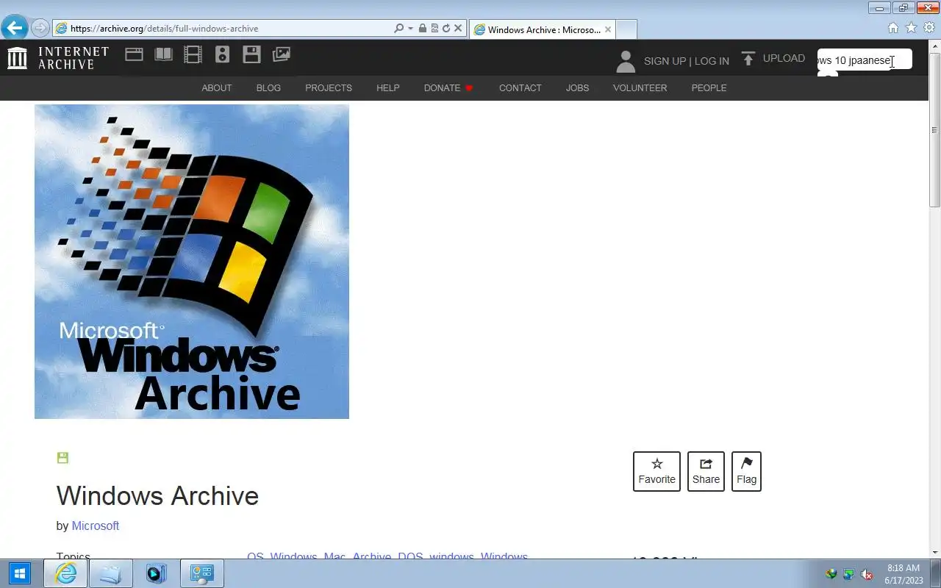Open File Explorer from the taskbar
The image size is (941, 588).
coord(110,574)
